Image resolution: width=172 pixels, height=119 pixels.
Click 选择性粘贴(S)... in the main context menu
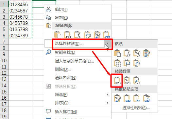click(69, 44)
